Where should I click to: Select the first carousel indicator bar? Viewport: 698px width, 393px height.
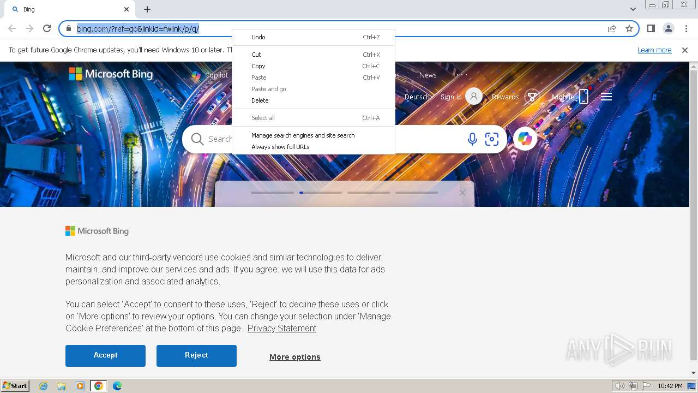(x=272, y=193)
